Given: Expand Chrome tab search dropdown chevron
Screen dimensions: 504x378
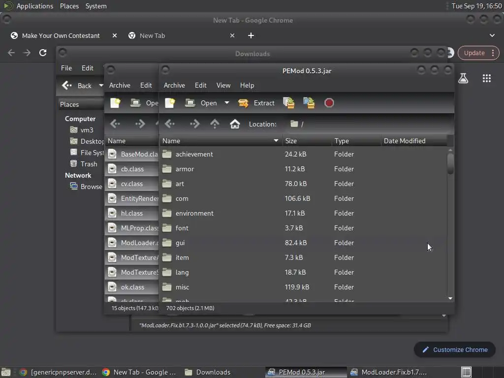Looking at the screenshot, I should [x=492, y=35].
